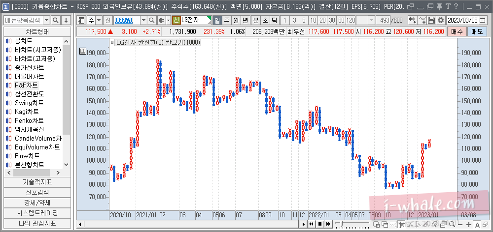493x232 pixels.
Task: Click the overlapping windows icon in title bar
Action: pyautogui.click(x=410, y=6)
